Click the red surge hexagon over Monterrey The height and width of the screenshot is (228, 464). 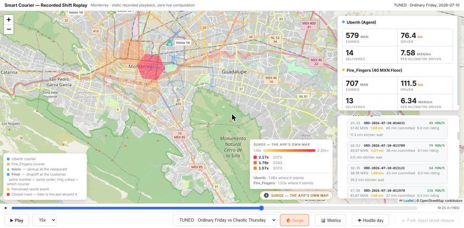pos(152,67)
